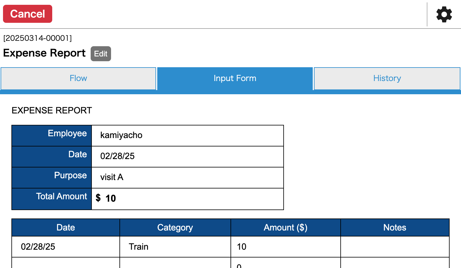The image size is (461, 268).
Task: Click the Employee label cell
Action: pos(52,136)
